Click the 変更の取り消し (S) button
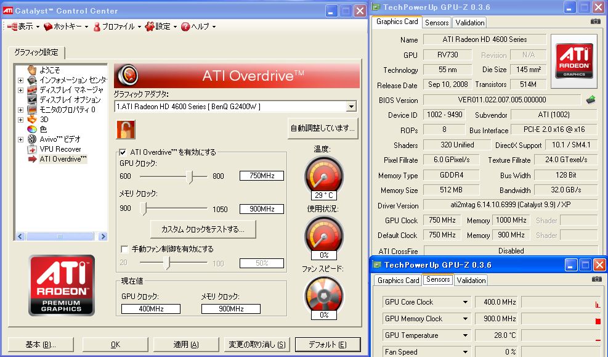 click(x=257, y=344)
